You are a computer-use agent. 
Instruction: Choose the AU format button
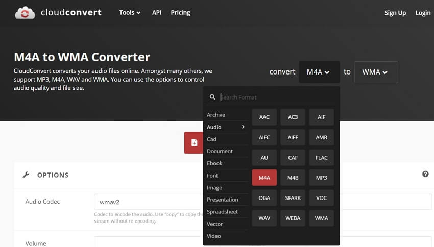tap(264, 157)
